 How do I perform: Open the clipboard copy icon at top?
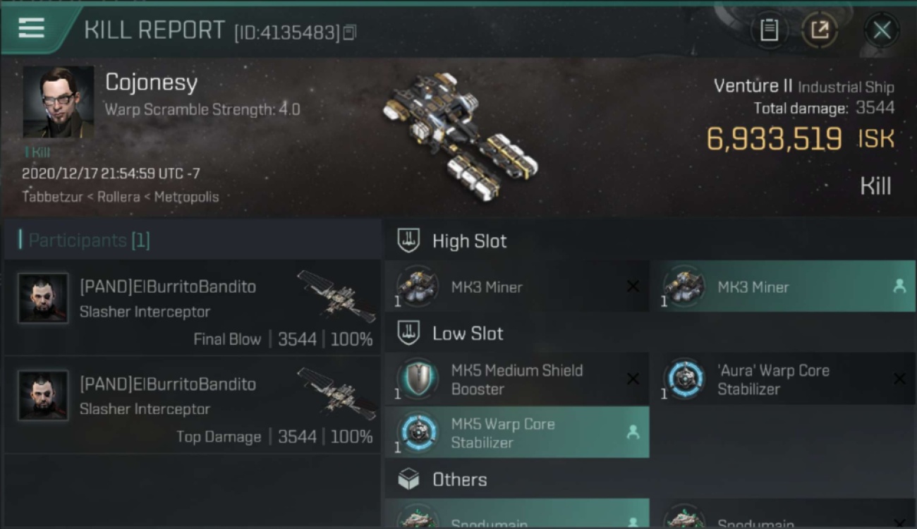(x=769, y=30)
